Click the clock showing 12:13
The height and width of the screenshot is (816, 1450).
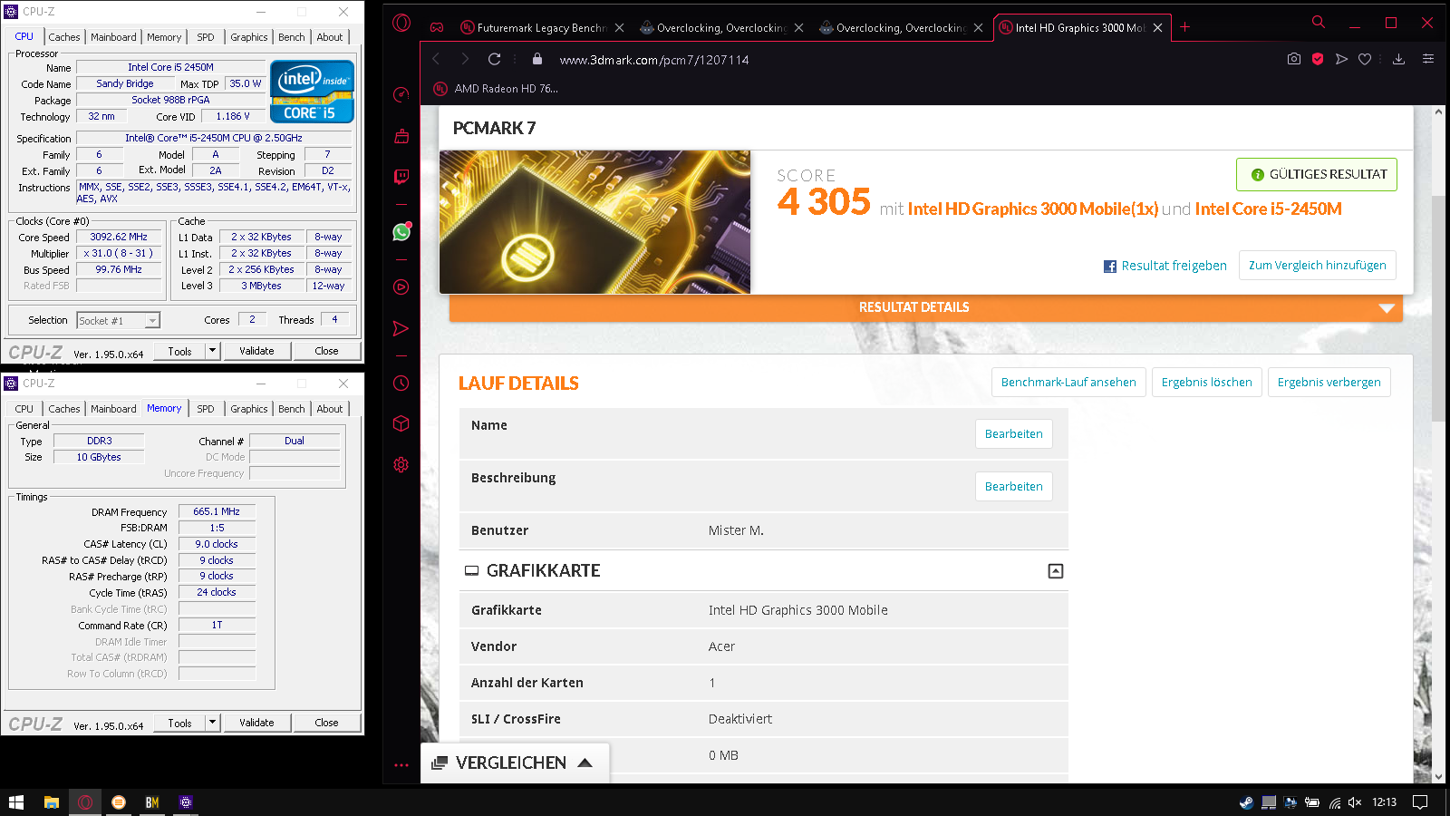pos(1384,802)
